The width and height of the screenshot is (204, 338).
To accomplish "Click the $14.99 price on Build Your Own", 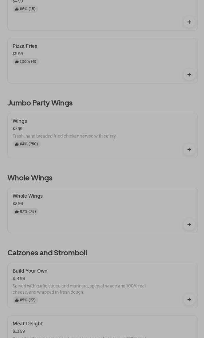I will [x=19, y=278].
